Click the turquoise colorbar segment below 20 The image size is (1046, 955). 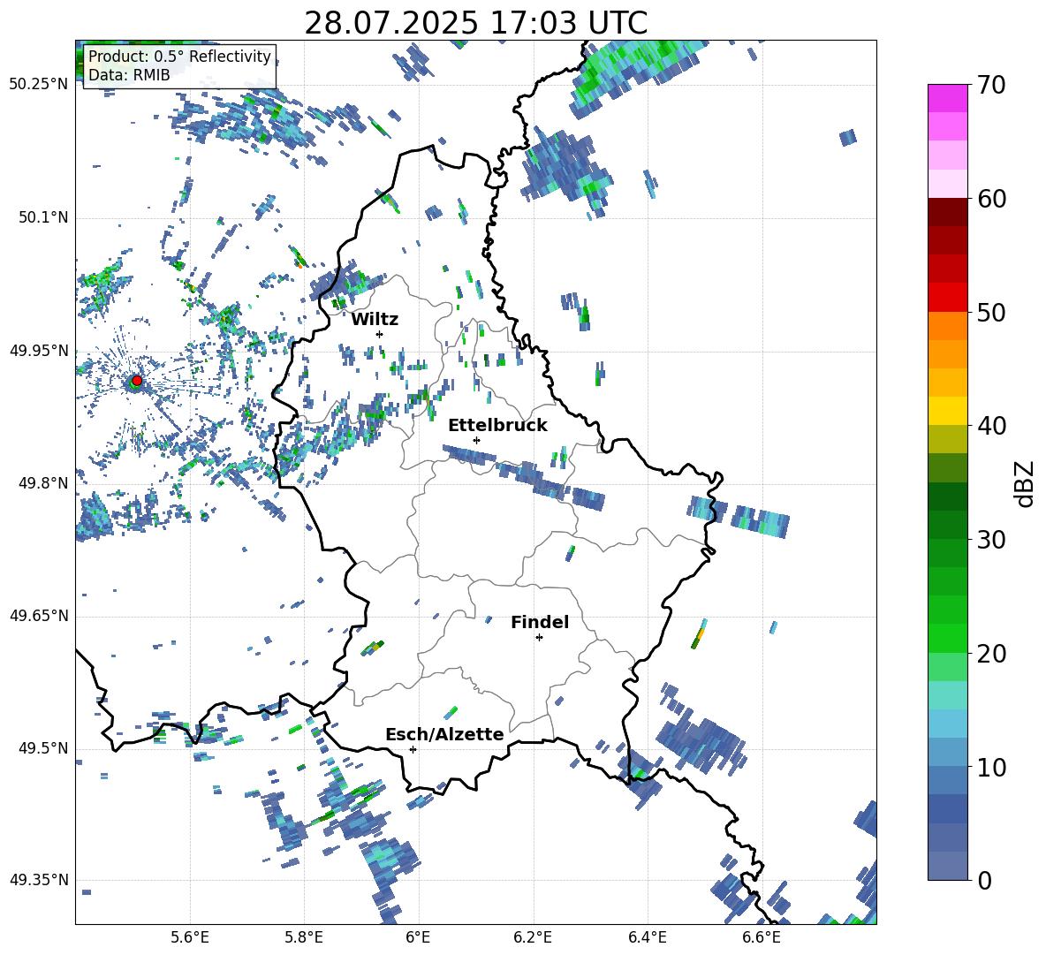(947, 695)
